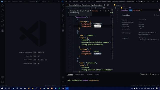Screen dimensions: 160x90
Task: Toggle bottom panel in right window title bar
Action: 139,1
